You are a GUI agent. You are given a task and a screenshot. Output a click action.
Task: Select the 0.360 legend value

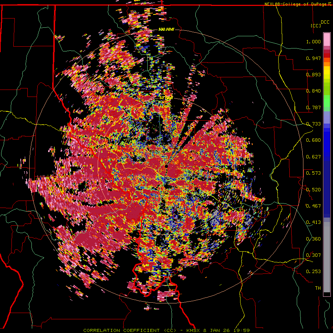[313, 239]
